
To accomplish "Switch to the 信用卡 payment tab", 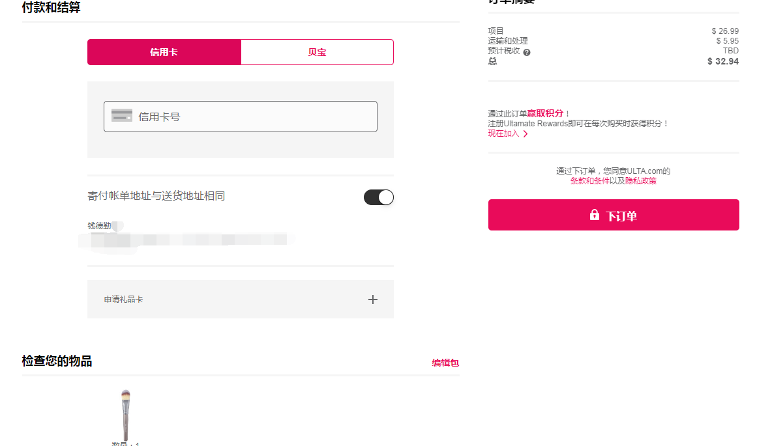I will point(164,52).
